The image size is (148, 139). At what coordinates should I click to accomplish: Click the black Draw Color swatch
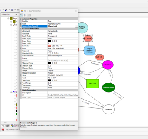tap(49, 41)
